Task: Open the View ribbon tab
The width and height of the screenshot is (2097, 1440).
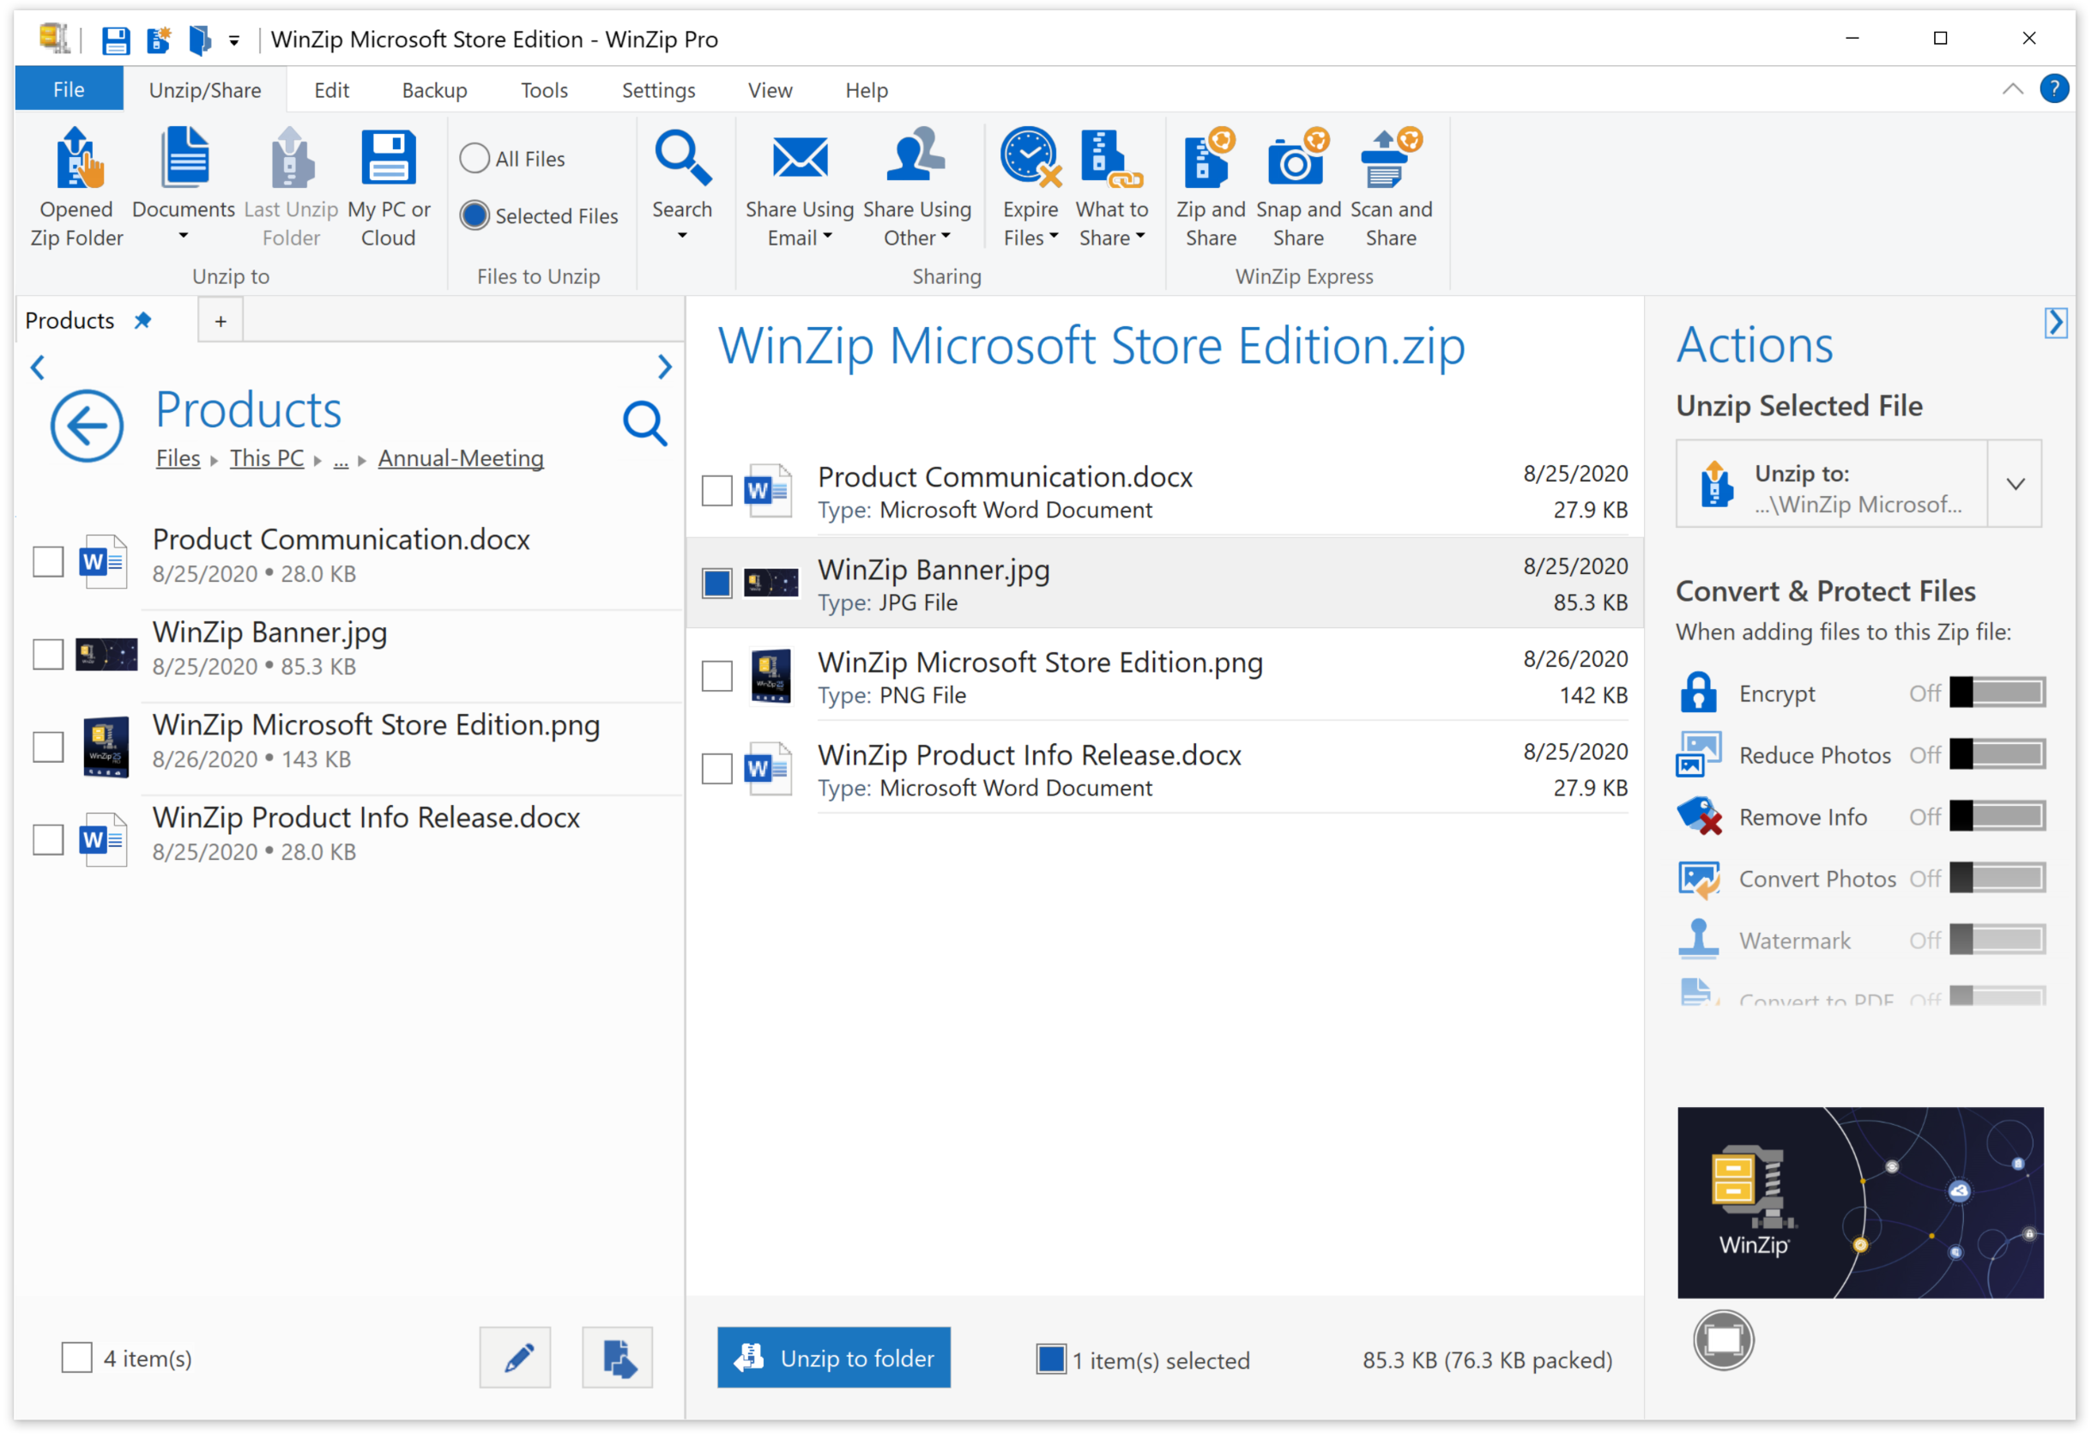Action: 770,89
